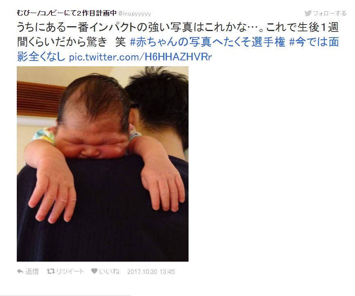Open the むぴー display name profile
The image size is (355, 296).
pyautogui.click(x=67, y=13)
